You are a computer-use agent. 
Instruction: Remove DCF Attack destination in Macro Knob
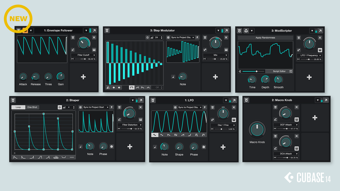(297, 107)
